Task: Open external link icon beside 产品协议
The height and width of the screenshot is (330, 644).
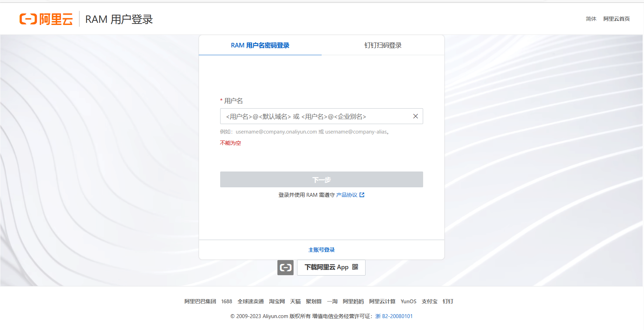Action: 362,195
